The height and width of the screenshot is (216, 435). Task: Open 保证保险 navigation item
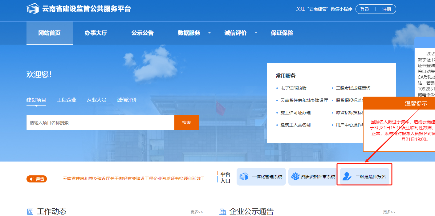[282, 33]
